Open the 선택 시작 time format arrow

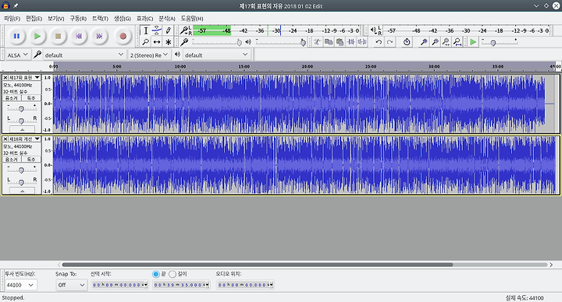click(145, 285)
